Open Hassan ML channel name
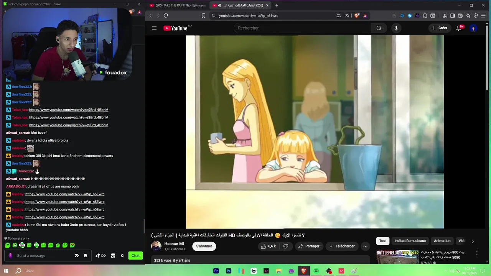 175,244
